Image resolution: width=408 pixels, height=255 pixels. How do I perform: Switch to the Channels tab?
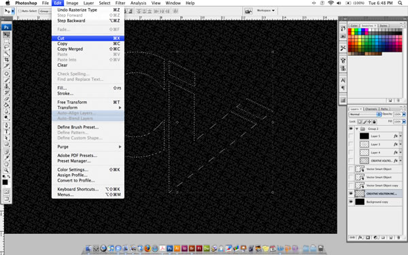coord(371,109)
